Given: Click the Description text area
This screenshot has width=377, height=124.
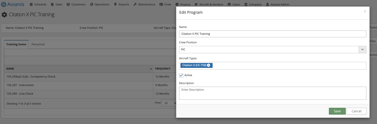Looking at the screenshot, I should point(272,93).
